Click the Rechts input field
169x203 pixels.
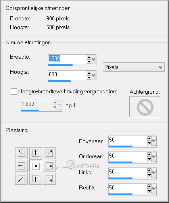point(128,188)
